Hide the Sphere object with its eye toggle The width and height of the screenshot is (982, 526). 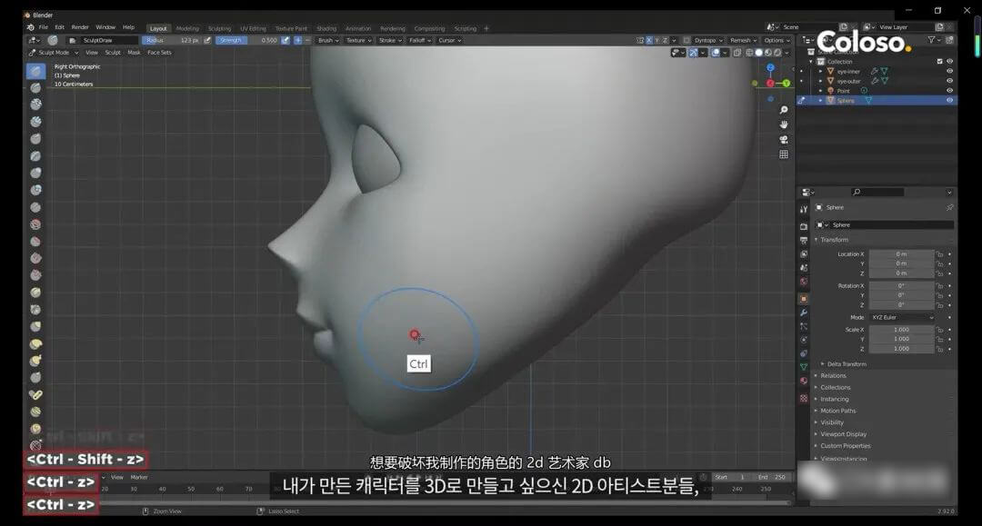point(949,100)
